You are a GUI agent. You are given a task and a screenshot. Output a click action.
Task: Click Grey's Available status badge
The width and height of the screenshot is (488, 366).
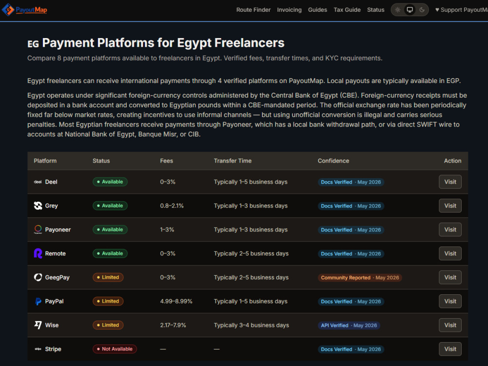tap(110, 206)
